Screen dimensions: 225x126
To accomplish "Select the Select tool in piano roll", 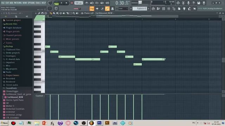I will (x=71, y=13).
